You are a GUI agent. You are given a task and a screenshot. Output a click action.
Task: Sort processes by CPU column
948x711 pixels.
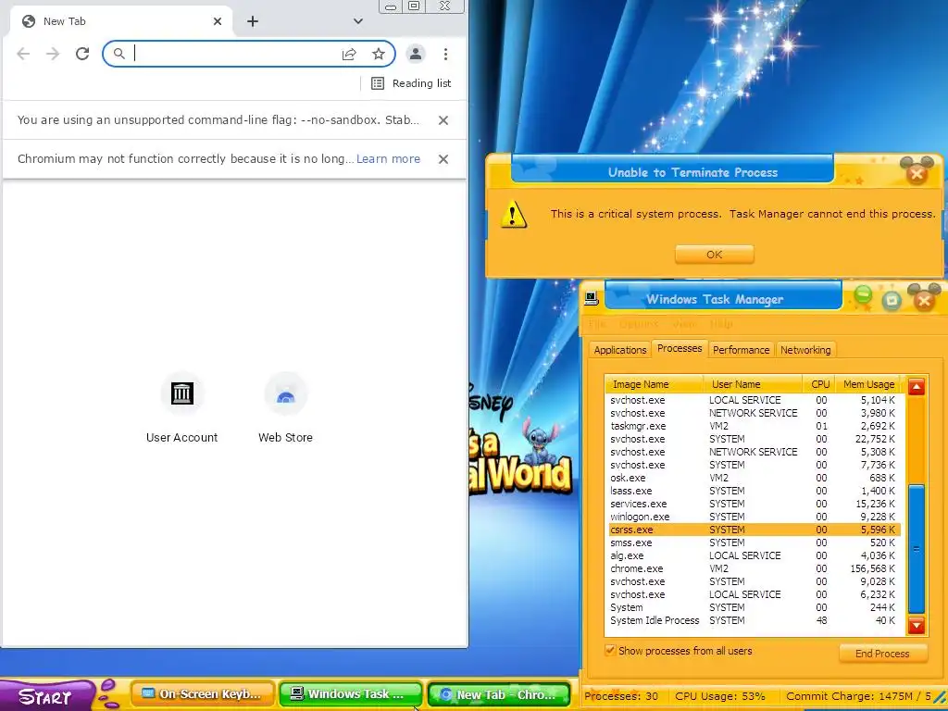coord(820,384)
